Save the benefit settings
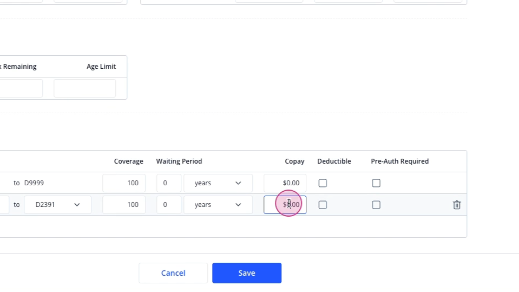The image size is (519, 292). point(247,273)
